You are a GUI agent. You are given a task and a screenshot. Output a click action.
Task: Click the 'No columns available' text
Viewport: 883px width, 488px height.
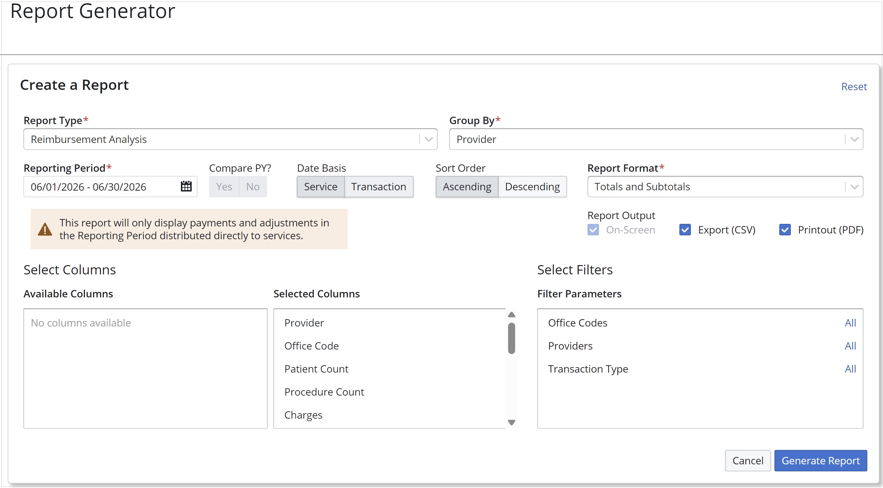point(81,323)
